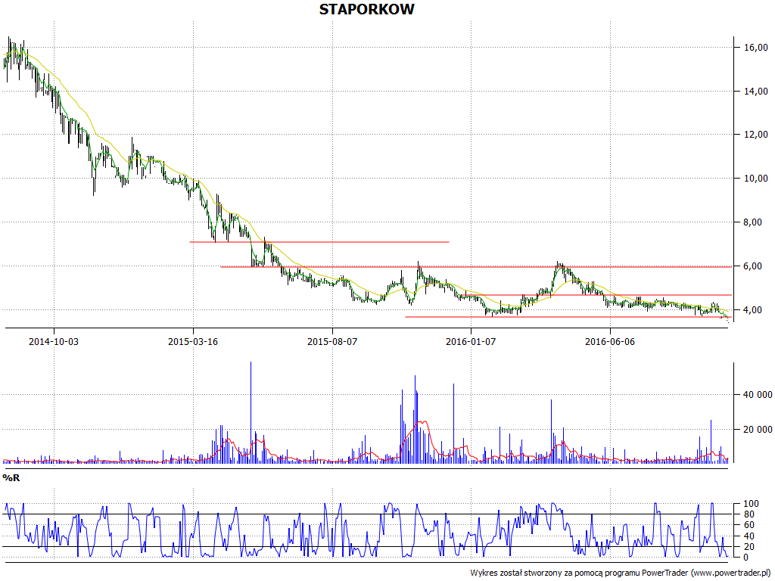Click the 20 level on %R axis
Viewport: 775px width, 581px height.
749,546
